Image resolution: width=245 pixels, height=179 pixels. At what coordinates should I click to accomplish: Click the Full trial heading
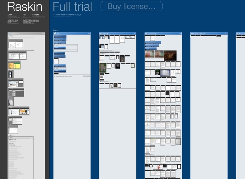tap(72, 7)
